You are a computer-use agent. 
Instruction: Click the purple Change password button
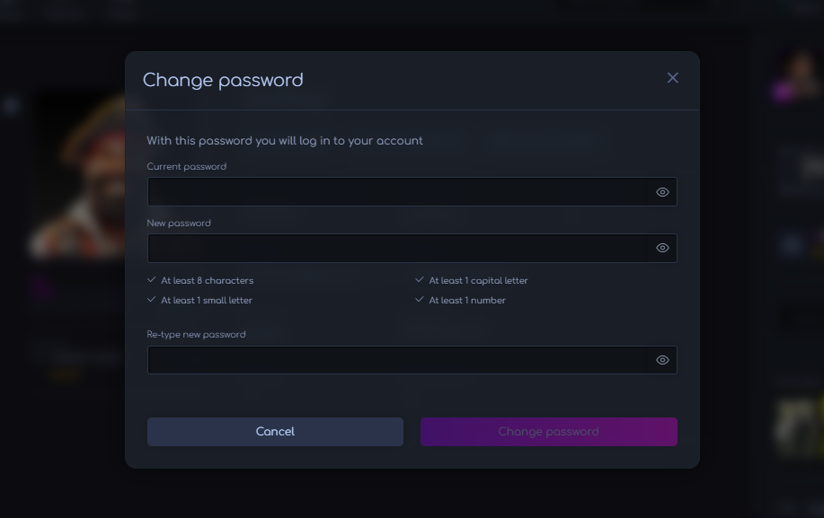(548, 432)
